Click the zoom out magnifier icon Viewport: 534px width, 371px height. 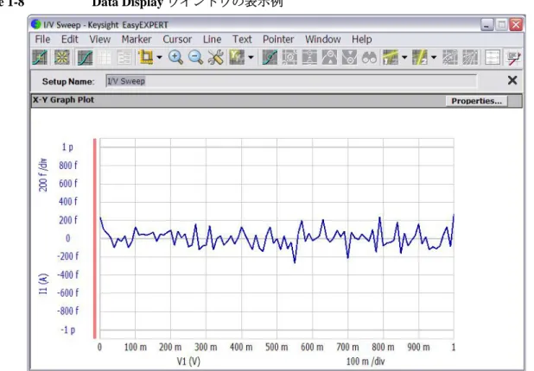[196, 57]
